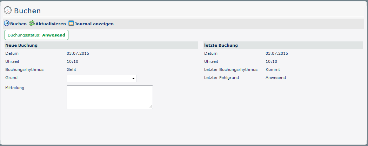Click the Buchungsstatus Anwesend status box
This screenshot has height=146, width=368.
36,35
